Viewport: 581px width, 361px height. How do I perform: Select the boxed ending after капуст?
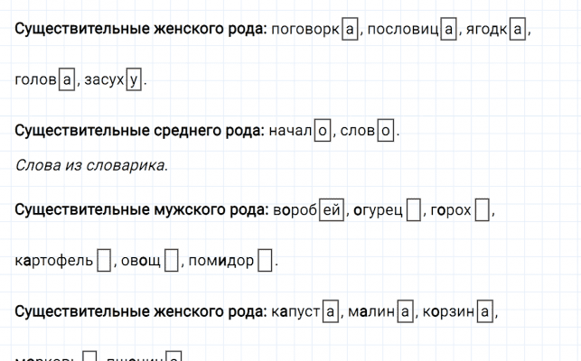click(x=330, y=313)
